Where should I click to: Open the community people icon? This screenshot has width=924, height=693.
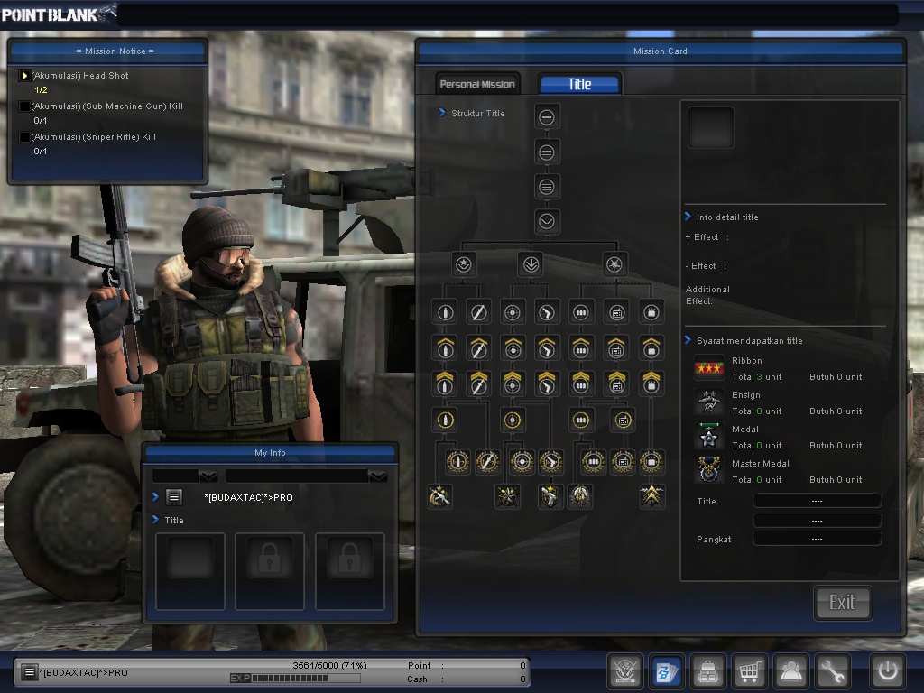tap(790, 670)
